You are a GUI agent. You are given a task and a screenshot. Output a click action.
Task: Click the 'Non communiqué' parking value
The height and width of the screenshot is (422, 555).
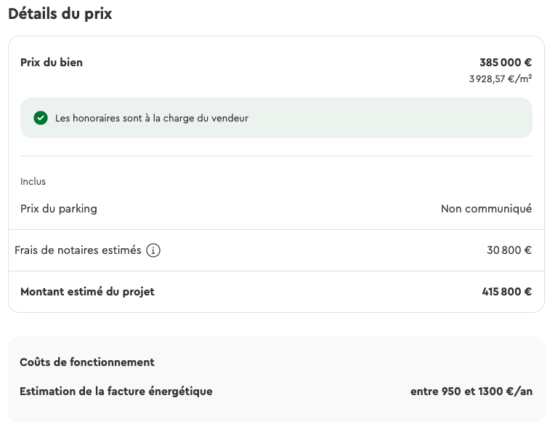(486, 209)
